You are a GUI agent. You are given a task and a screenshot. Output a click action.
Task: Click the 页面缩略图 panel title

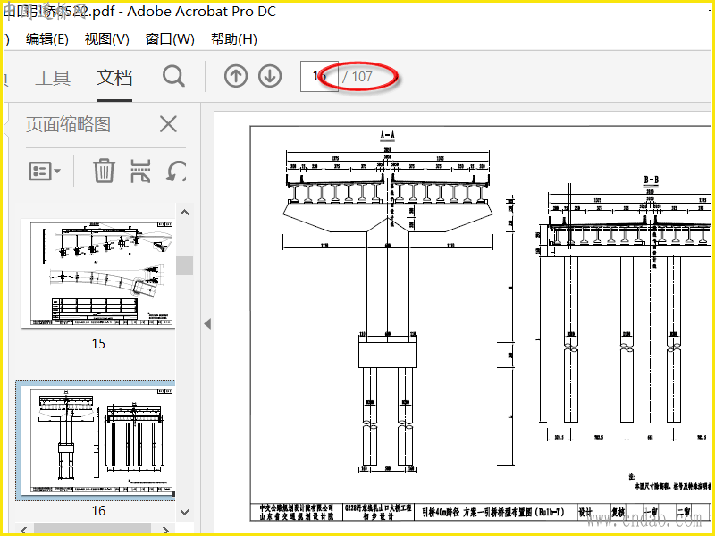[x=69, y=124]
